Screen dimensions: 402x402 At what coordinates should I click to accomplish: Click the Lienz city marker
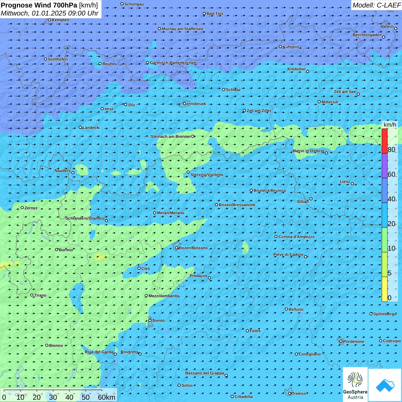pyautogui.click(x=352, y=184)
